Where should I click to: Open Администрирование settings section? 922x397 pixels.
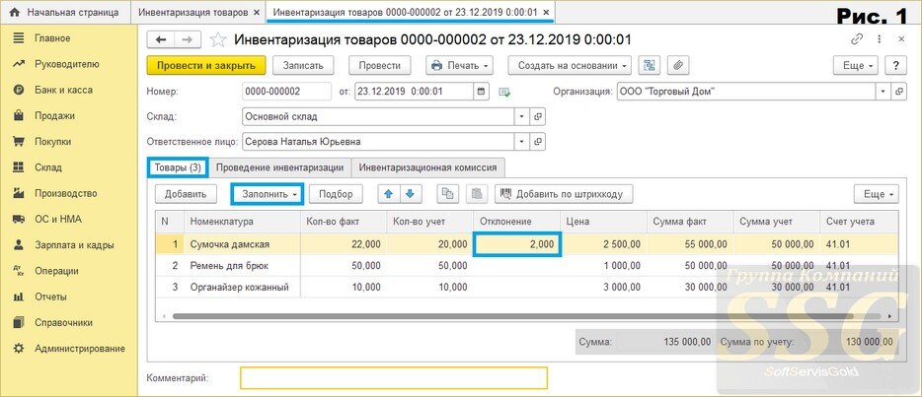[x=79, y=349]
